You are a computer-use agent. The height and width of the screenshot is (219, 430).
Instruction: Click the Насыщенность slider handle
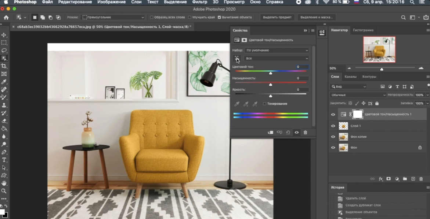tap(271, 85)
